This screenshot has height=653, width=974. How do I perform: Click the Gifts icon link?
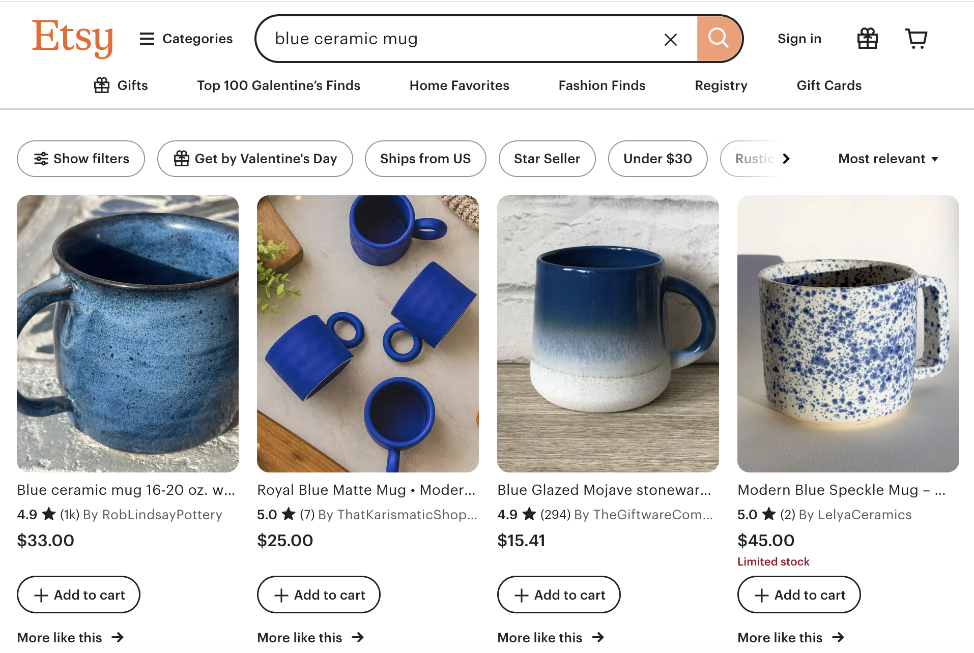[121, 85]
